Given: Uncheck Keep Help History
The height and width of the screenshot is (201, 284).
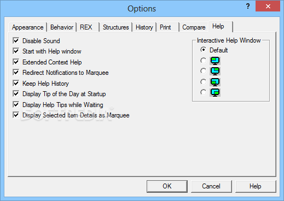Looking at the screenshot, I should 16,84.
